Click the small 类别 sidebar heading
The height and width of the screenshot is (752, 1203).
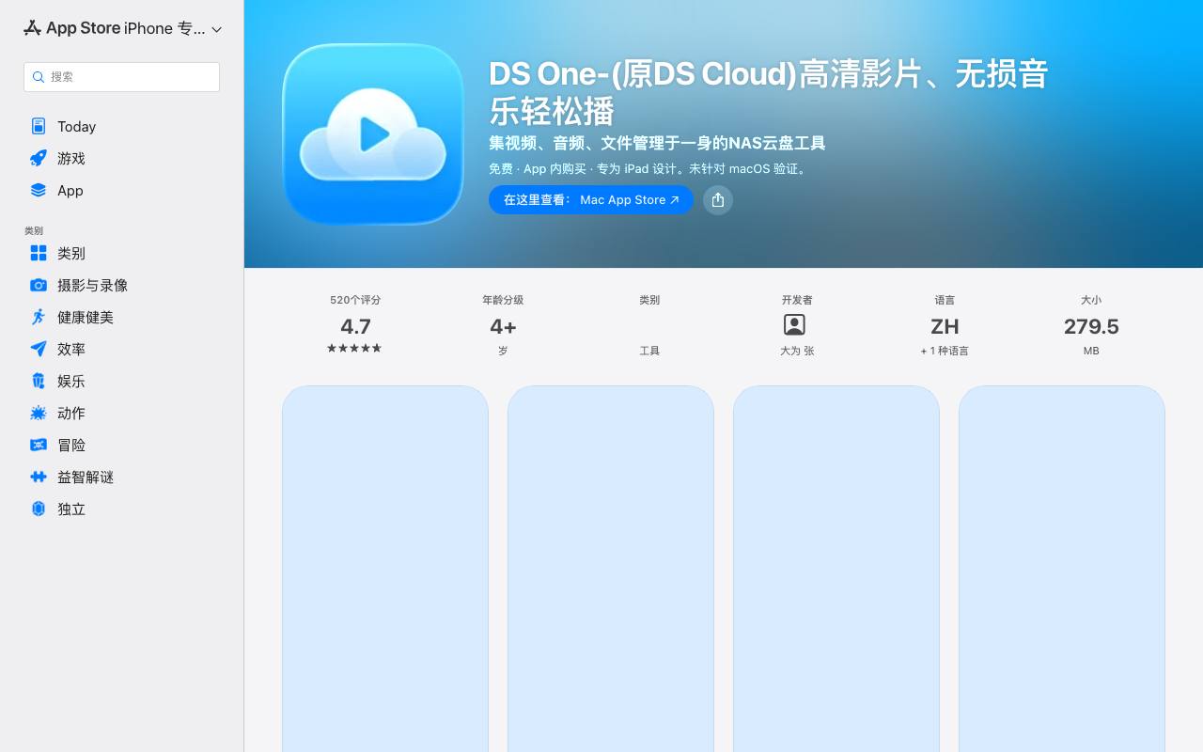pos(34,230)
